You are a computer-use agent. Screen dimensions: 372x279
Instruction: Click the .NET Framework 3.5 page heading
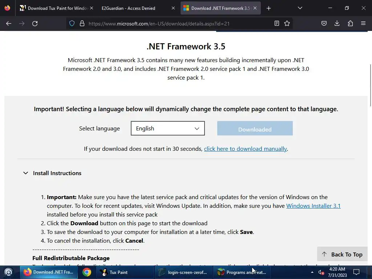(186, 46)
